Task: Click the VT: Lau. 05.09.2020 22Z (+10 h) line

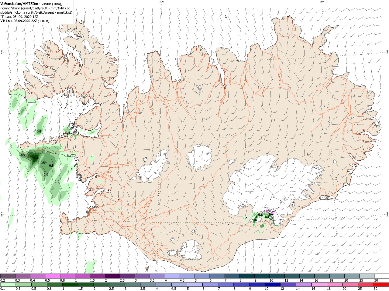Action: pyautogui.click(x=25, y=21)
